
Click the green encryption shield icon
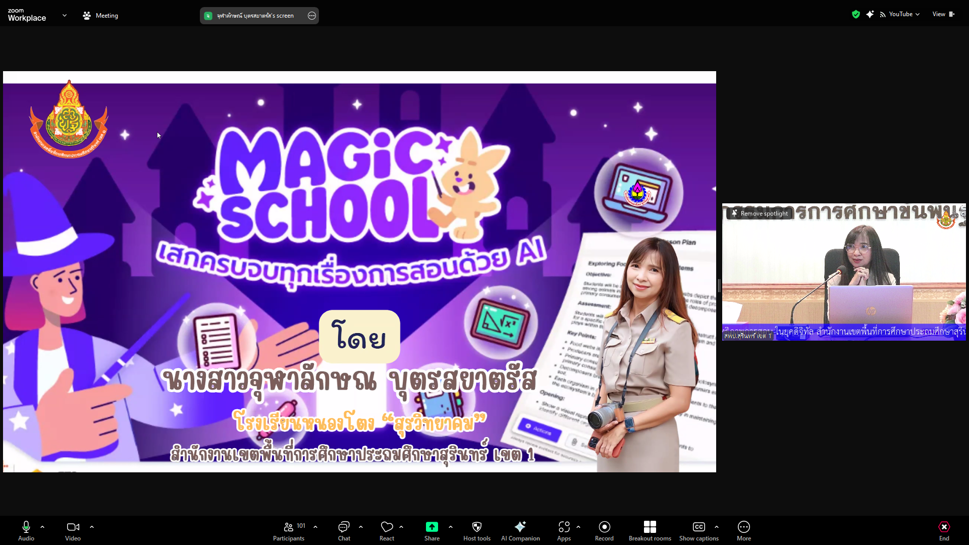855,14
